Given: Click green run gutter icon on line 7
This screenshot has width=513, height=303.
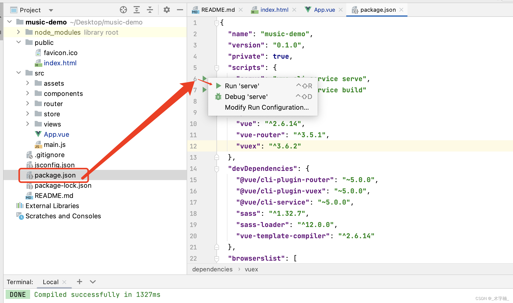Looking at the screenshot, I should [204, 90].
